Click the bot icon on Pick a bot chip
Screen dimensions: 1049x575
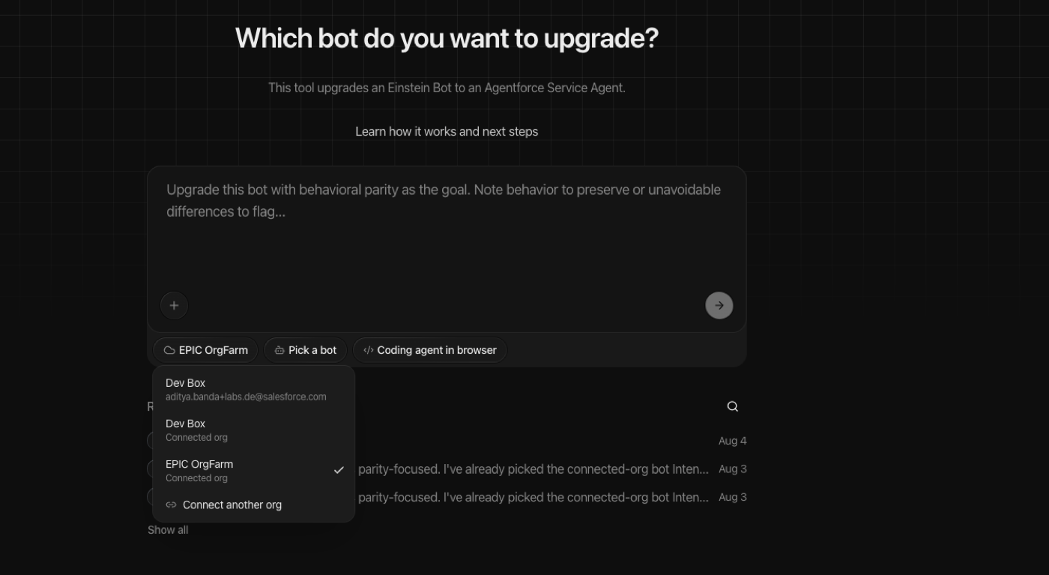pyautogui.click(x=279, y=350)
